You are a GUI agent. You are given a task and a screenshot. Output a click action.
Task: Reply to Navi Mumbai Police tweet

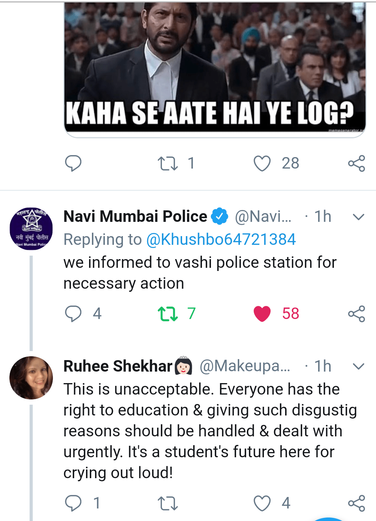73,313
